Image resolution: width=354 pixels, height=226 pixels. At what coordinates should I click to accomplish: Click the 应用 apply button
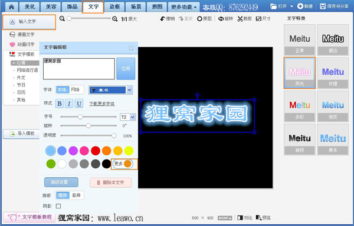click(126, 69)
